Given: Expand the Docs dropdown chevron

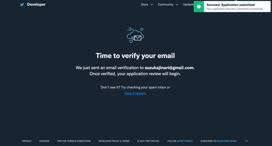Looking at the screenshot, I should 152,5.
